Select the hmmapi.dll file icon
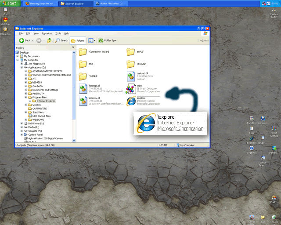This screenshot has width=281, height=225. [83, 89]
